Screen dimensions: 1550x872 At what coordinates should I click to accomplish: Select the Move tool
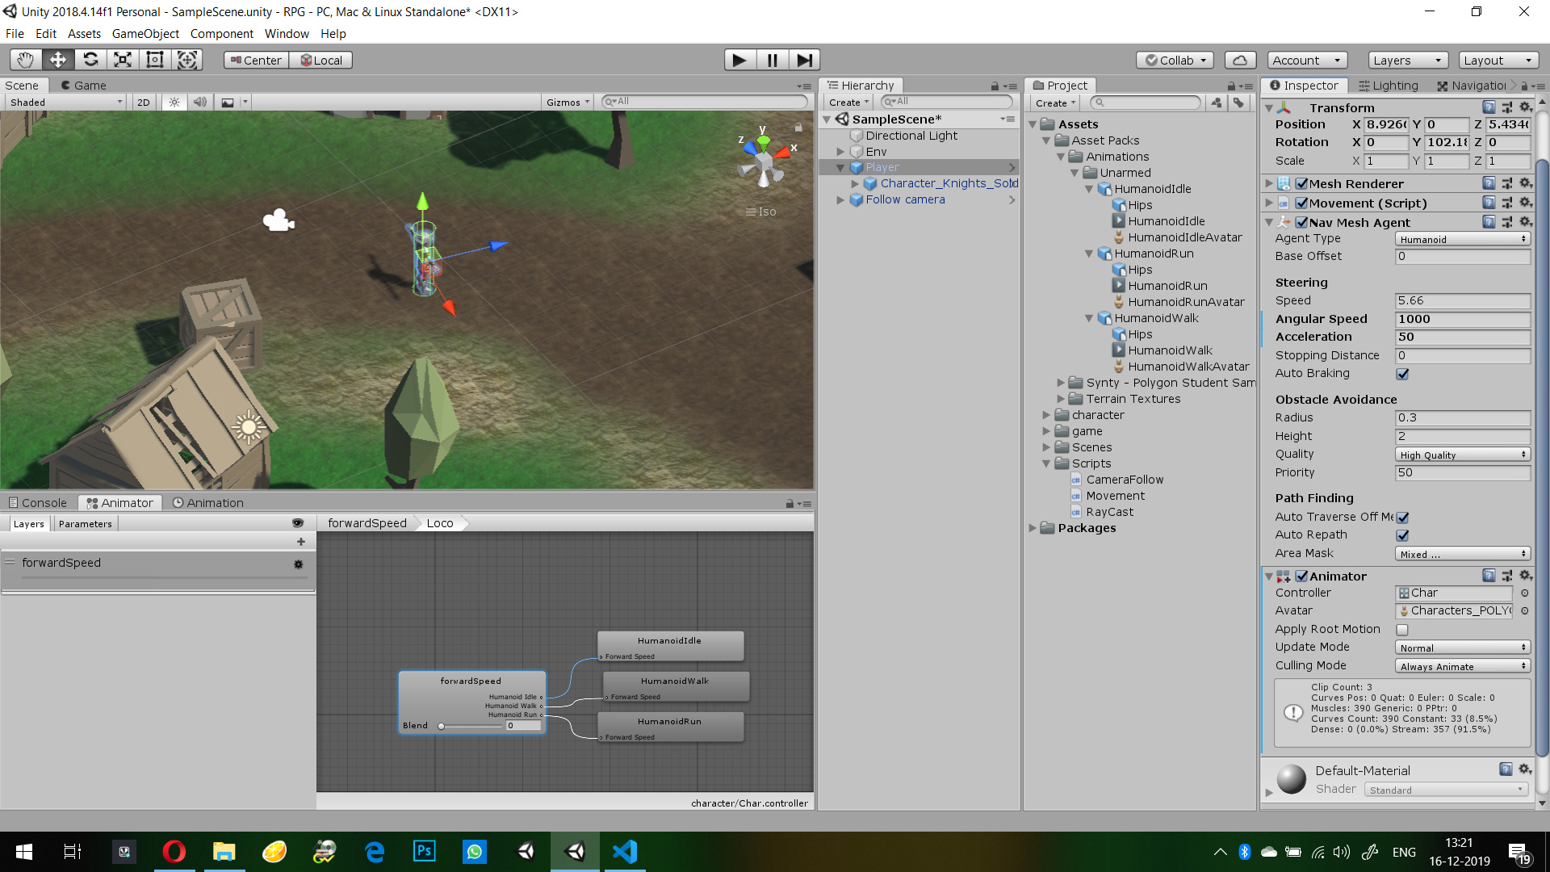point(57,59)
